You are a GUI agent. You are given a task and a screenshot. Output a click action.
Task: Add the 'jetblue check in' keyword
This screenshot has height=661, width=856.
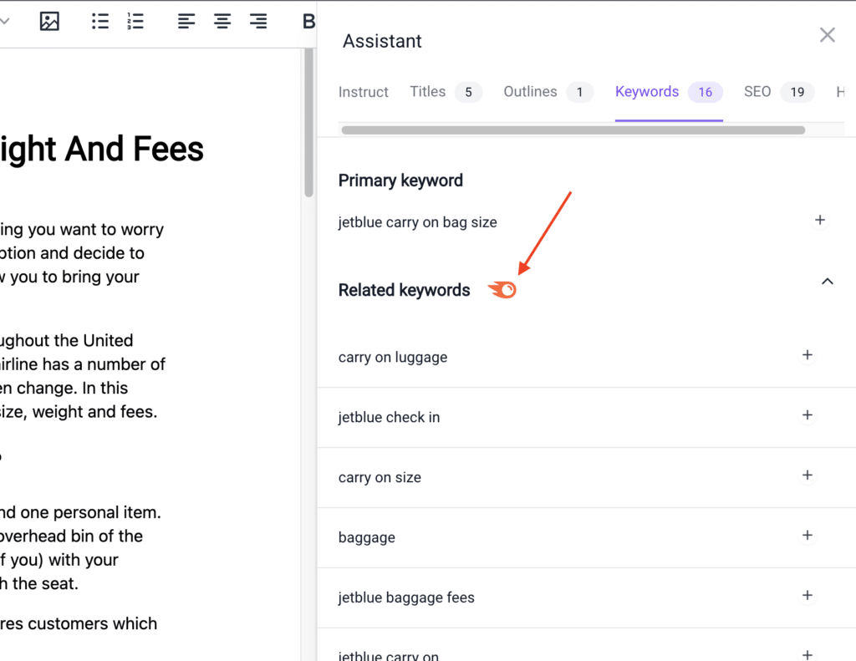[x=808, y=415]
